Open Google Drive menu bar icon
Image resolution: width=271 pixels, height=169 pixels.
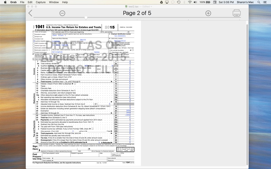(161, 2)
